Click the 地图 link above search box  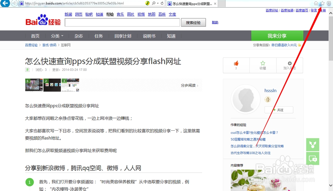(x=152, y=14)
